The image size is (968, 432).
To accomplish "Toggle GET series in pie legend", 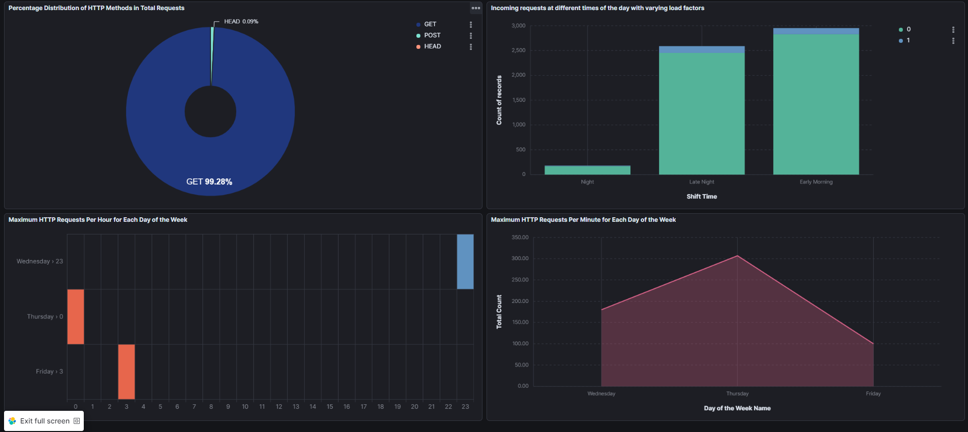I will pos(430,24).
